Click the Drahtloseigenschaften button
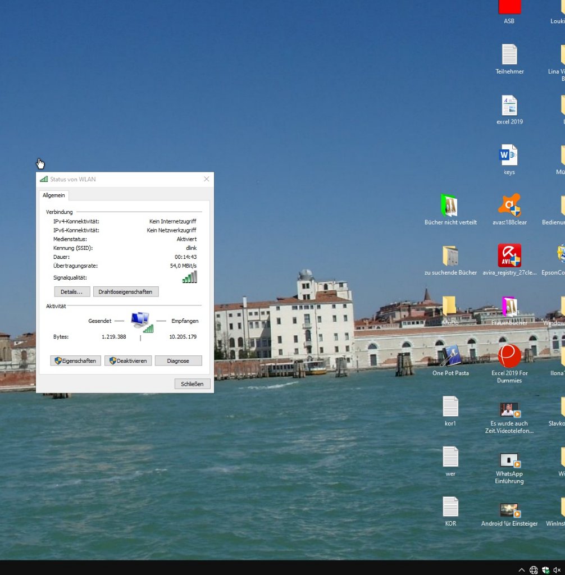Viewport: 565px width, 575px height. (x=126, y=292)
